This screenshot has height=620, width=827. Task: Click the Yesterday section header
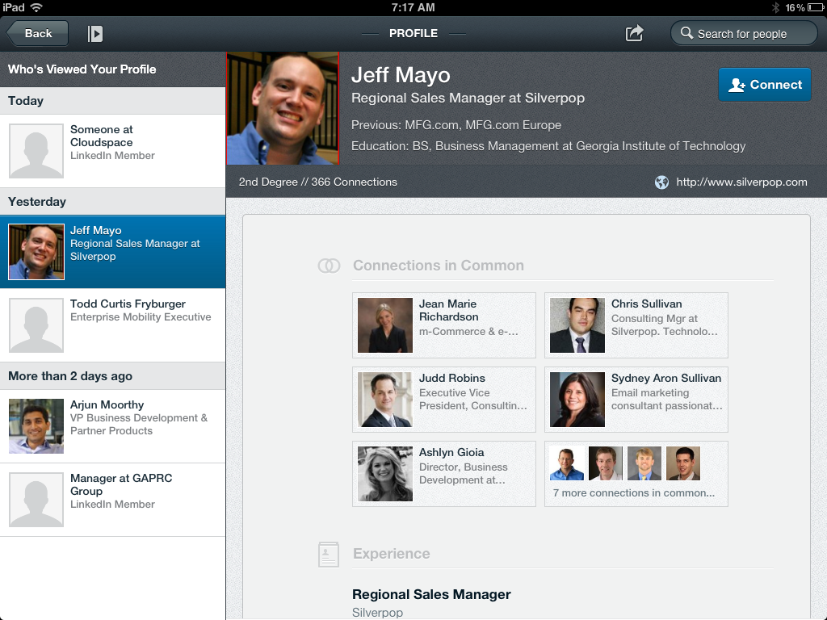pos(113,201)
